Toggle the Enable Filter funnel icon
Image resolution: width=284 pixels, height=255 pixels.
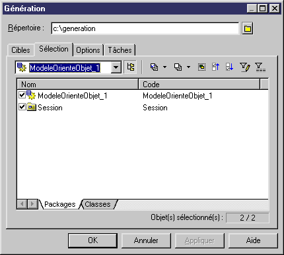pos(260,67)
